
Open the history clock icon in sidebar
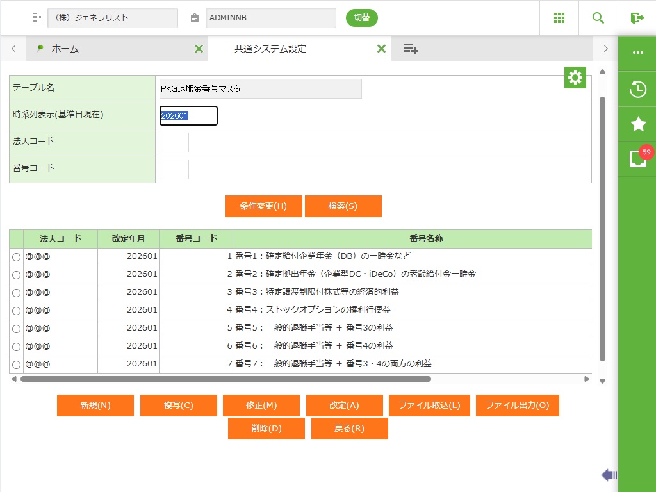click(x=637, y=89)
